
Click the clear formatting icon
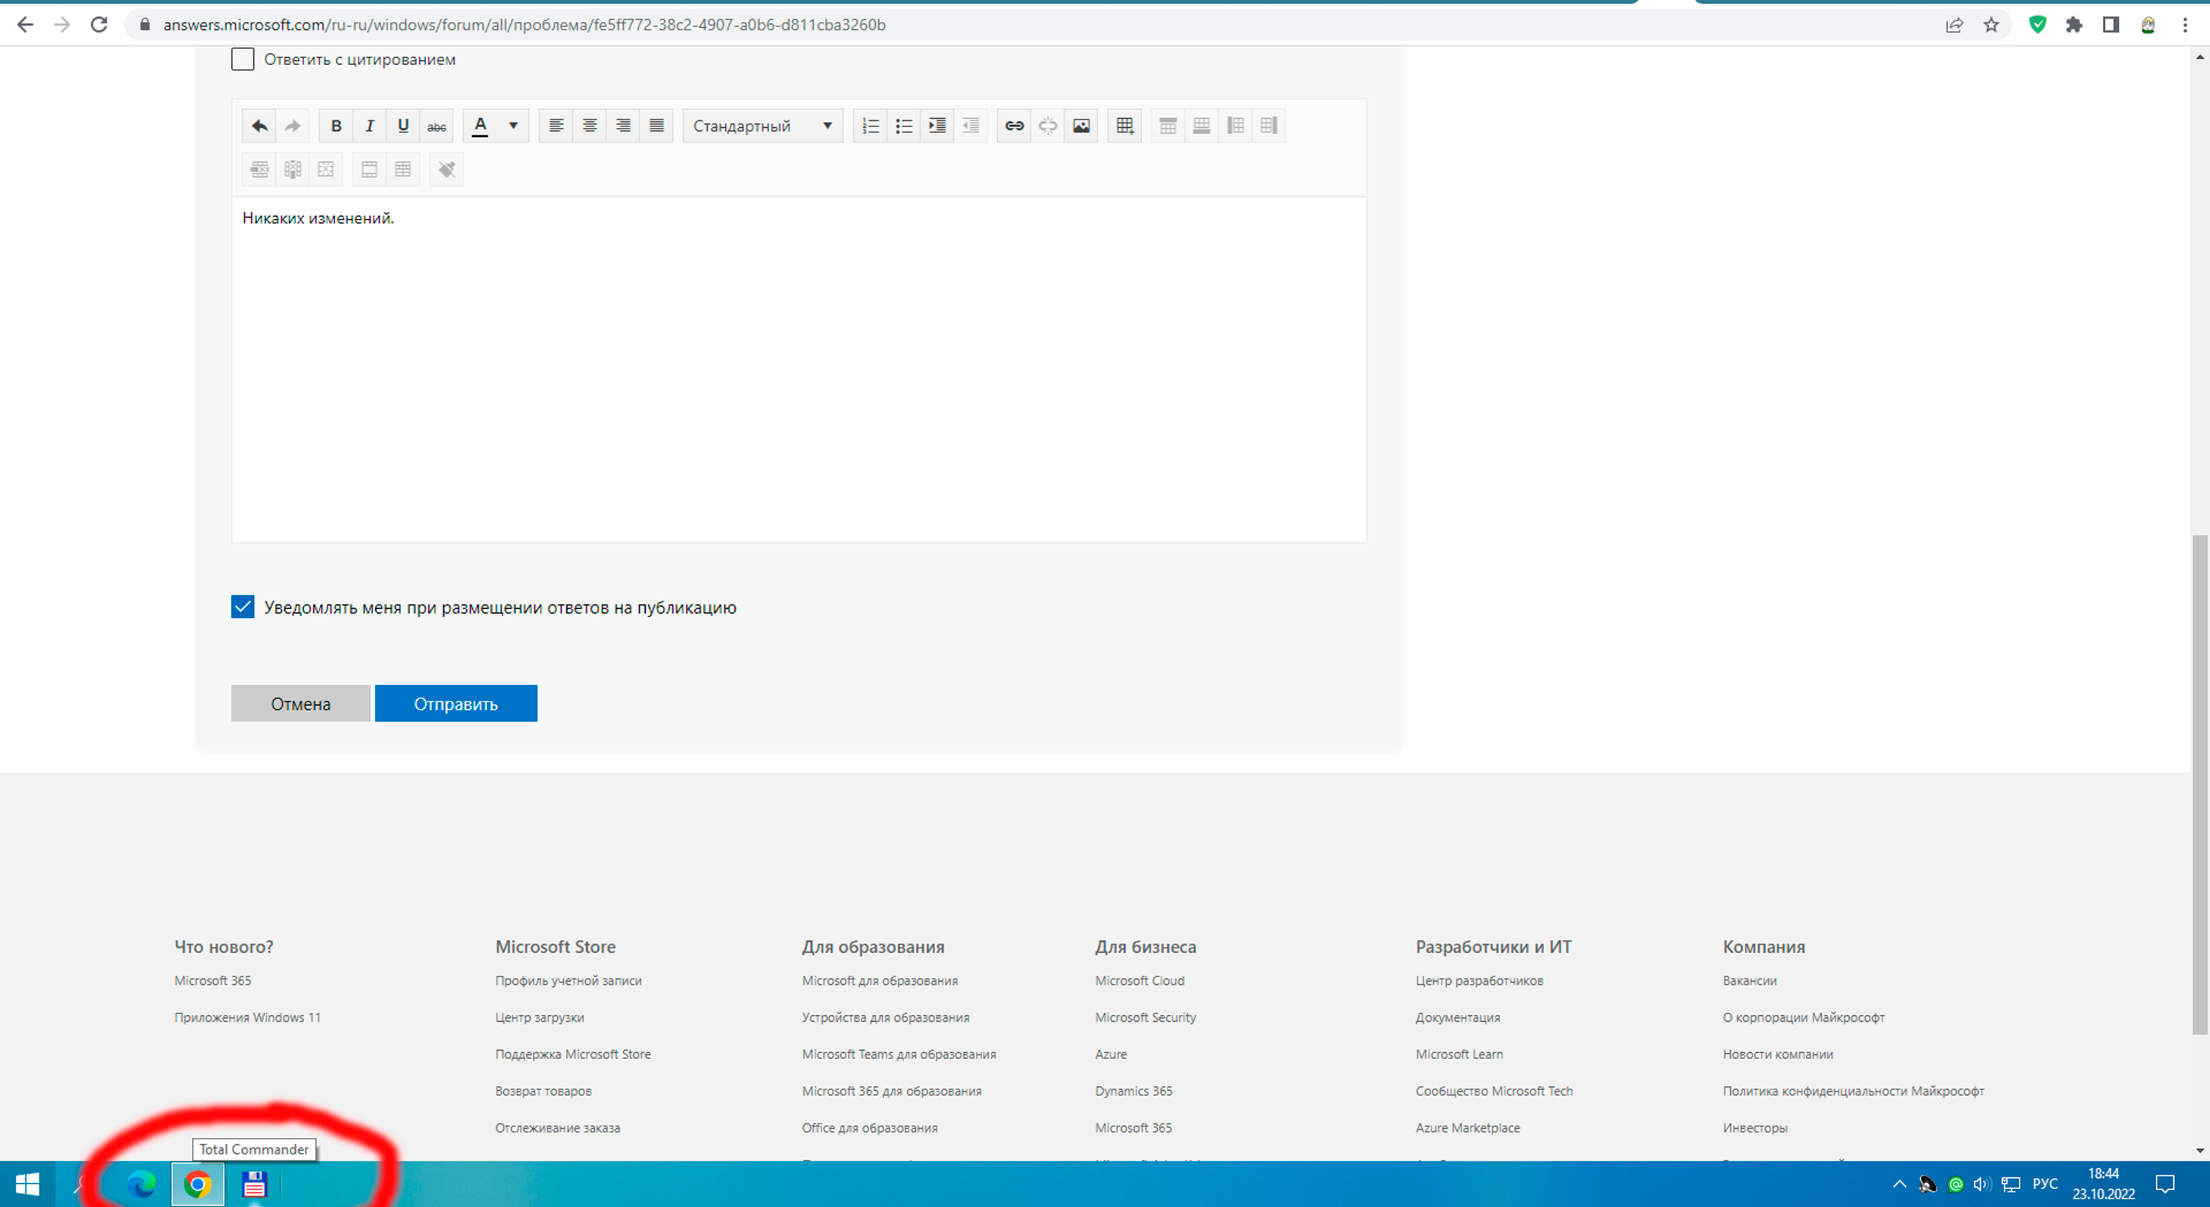446,169
